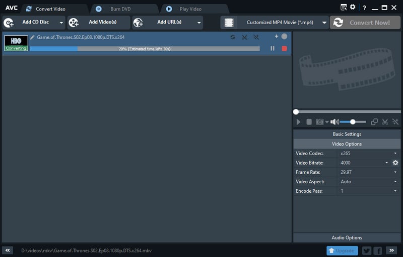The width and height of the screenshot is (403, 257).
Task: Click the Video Bitrate gear icon
Action: click(395, 163)
